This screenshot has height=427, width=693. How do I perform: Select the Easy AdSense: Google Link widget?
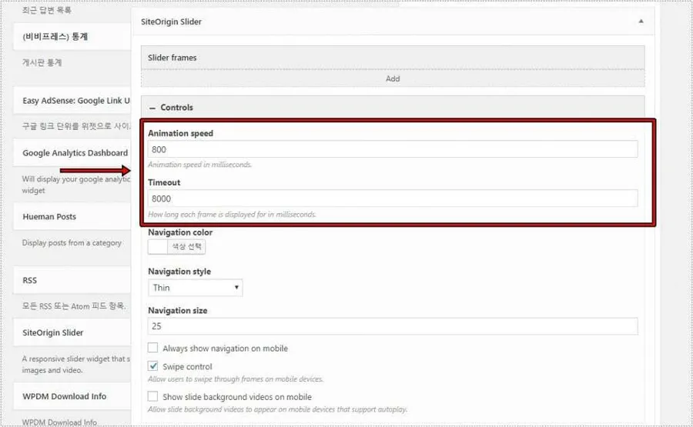(x=73, y=101)
